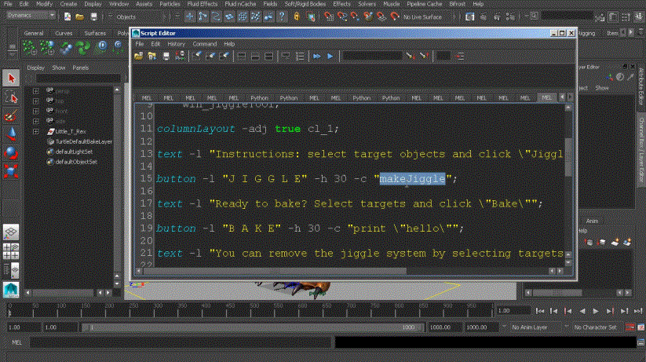Click Search Up icon in Script Editor
The height and width of the screenshot is (362, 646).
point(424,56)
